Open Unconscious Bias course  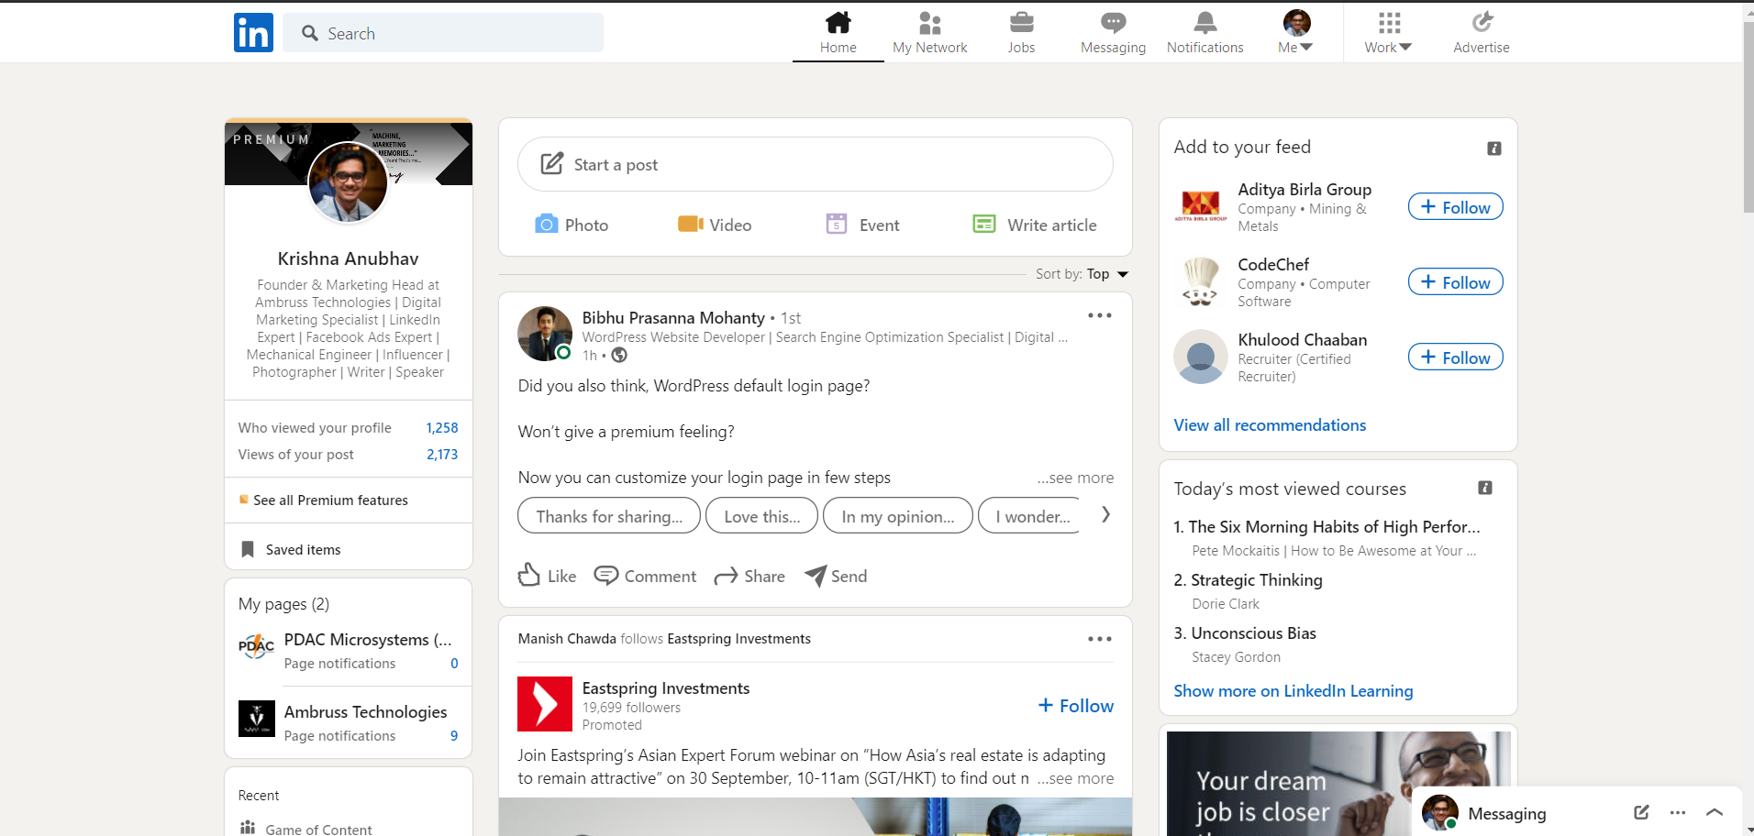tap(1245, 633)
